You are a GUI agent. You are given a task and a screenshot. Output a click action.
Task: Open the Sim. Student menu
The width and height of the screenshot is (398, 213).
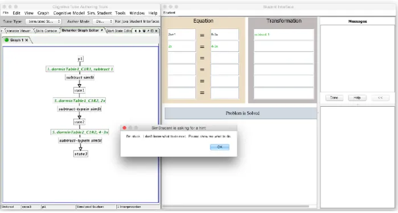coord(100,13)
